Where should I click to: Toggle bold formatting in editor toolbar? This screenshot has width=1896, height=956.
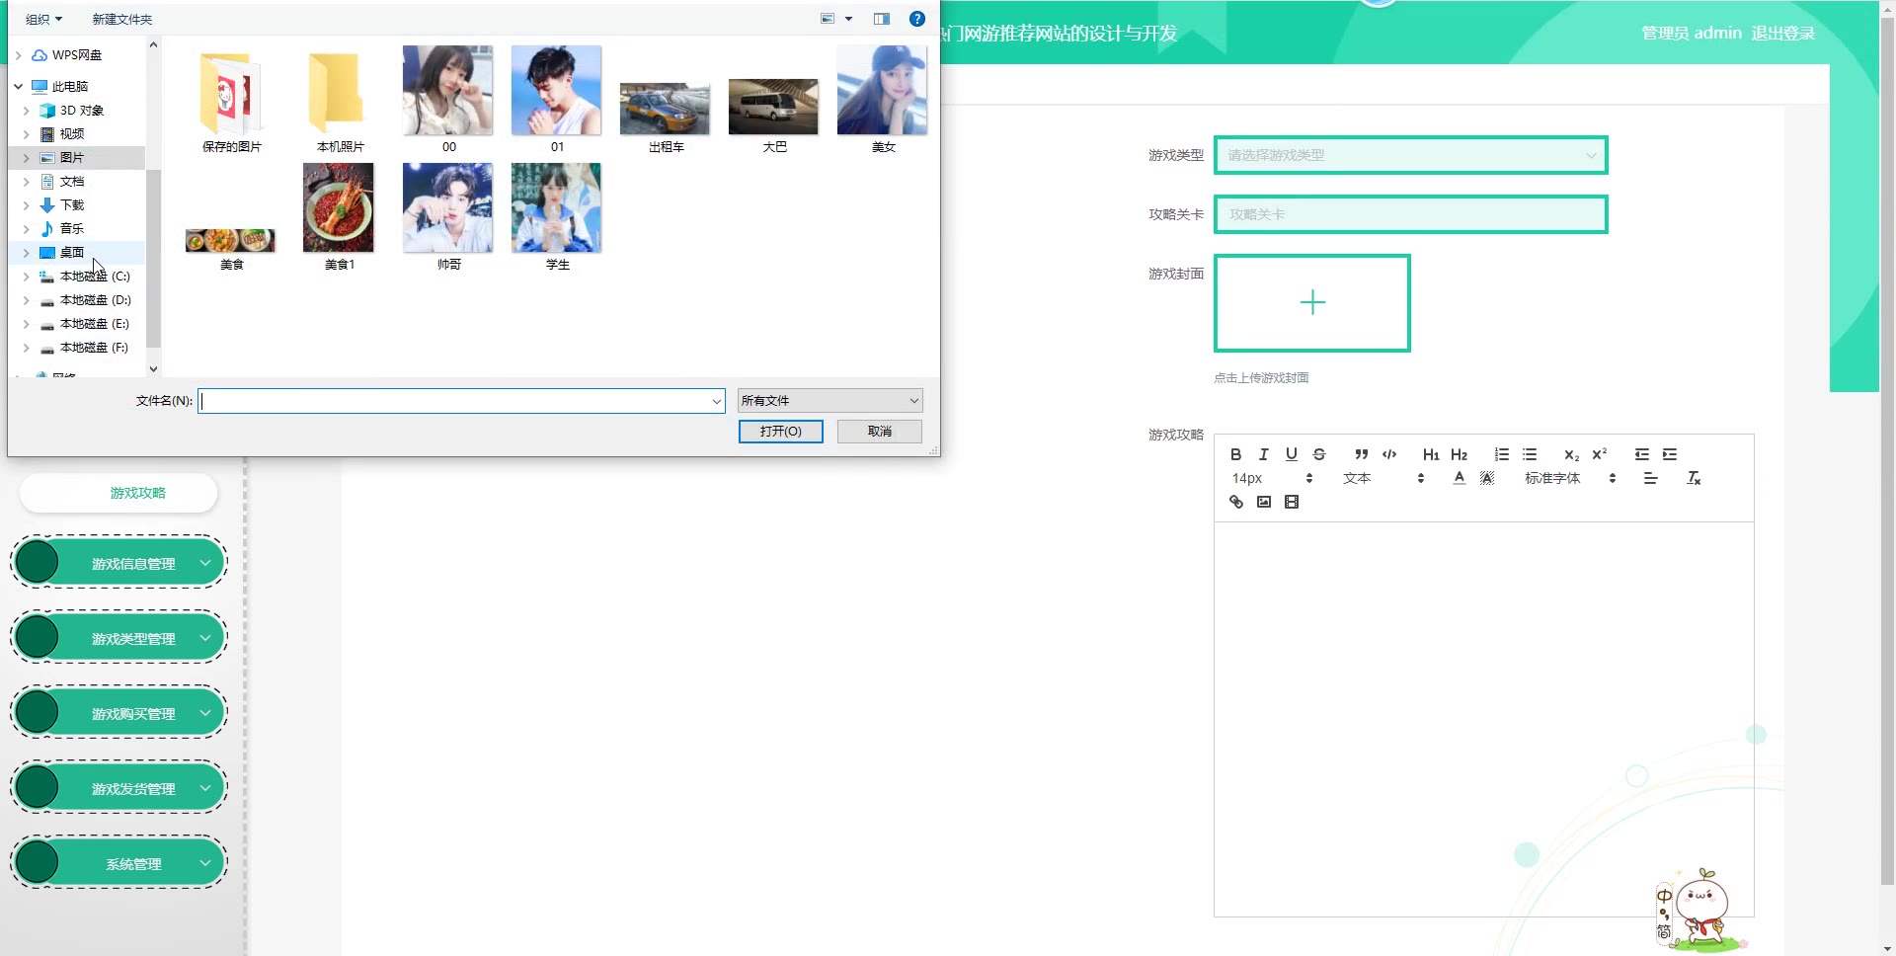(1235, 454)
